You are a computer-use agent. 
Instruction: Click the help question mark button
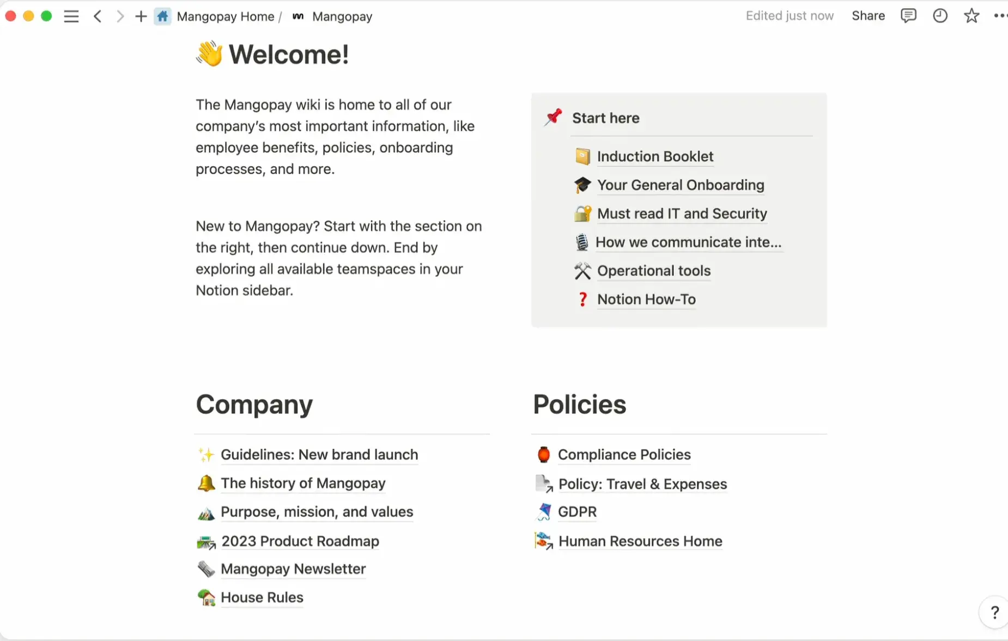click(x=994, y=613)
